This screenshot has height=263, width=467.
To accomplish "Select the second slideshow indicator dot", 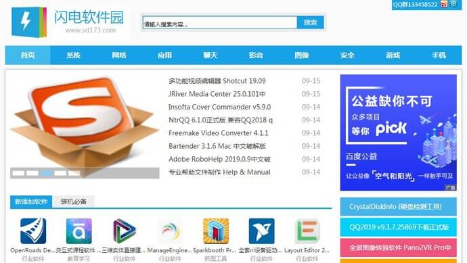I will [32, 173].
